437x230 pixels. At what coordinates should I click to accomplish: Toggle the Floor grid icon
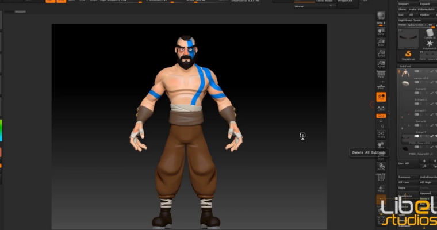[381, 86]
